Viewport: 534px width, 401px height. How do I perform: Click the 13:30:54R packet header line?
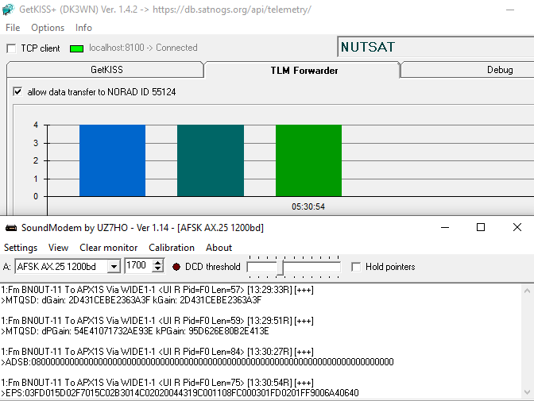pos(157,383)
